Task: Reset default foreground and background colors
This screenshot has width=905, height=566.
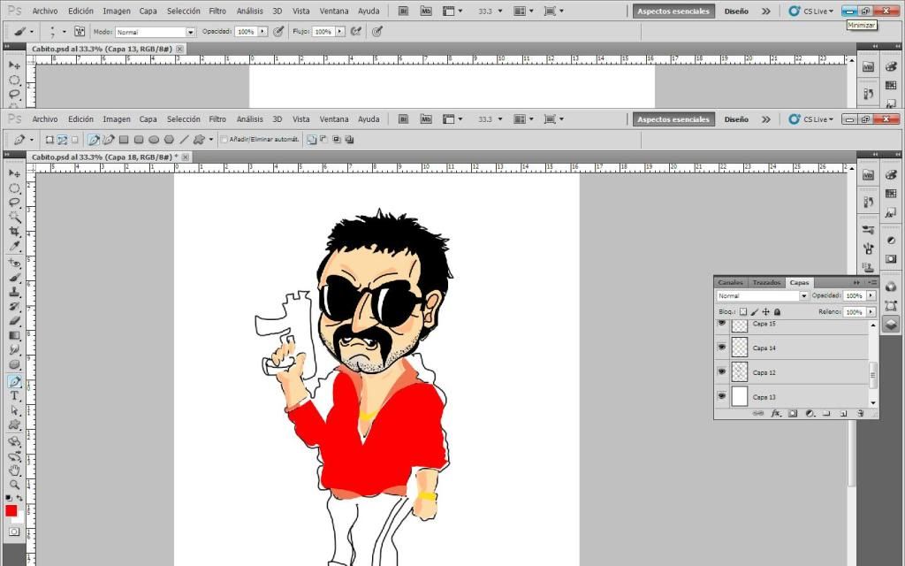Action: [x=8, y=498]
